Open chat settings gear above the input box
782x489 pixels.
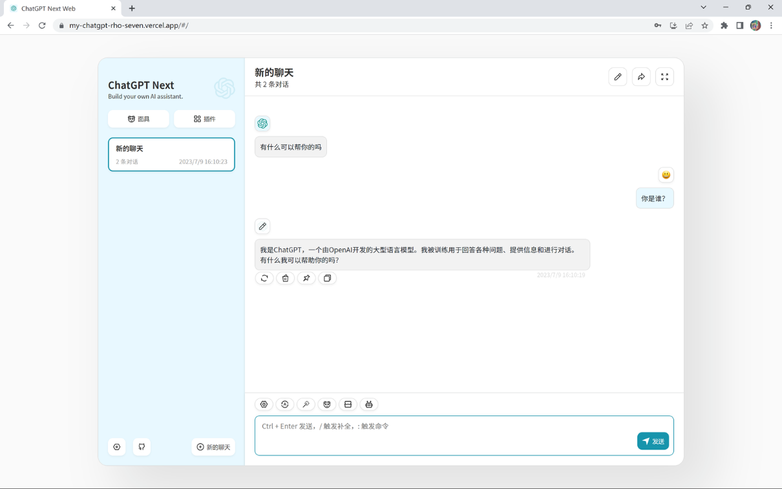click(x=264, y=404)
